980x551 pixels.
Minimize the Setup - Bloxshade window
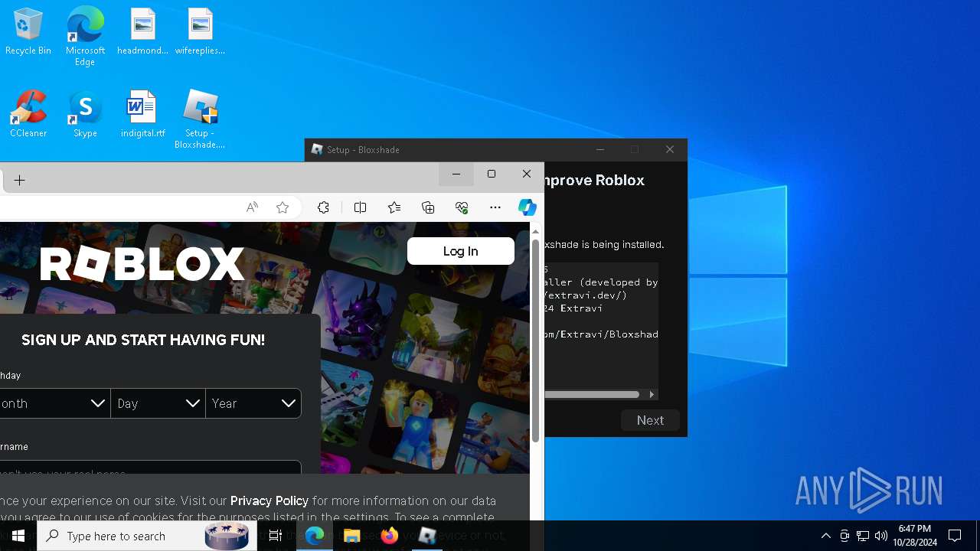pos(600,149)
